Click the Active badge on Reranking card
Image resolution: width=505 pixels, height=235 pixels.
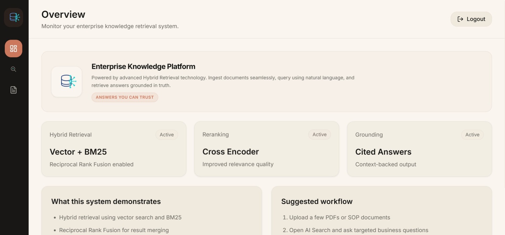[319, 135]
